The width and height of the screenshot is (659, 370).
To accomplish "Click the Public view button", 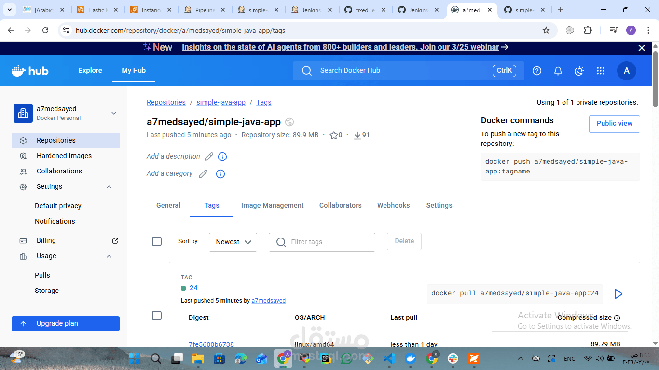I will 615,124.
